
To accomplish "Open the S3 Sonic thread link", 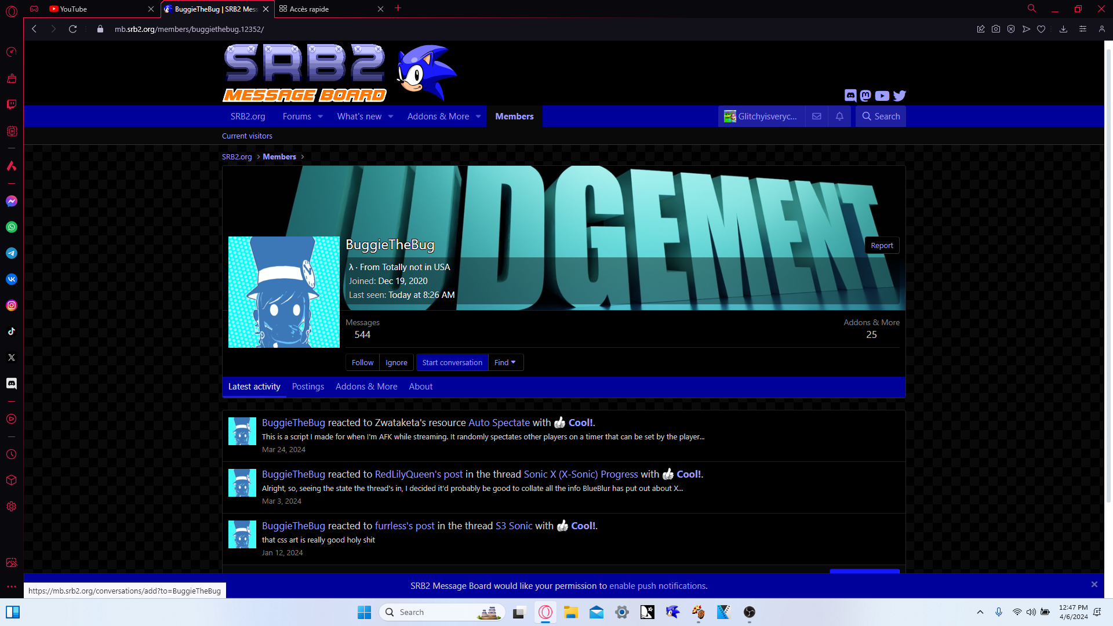I will (514, 526).
